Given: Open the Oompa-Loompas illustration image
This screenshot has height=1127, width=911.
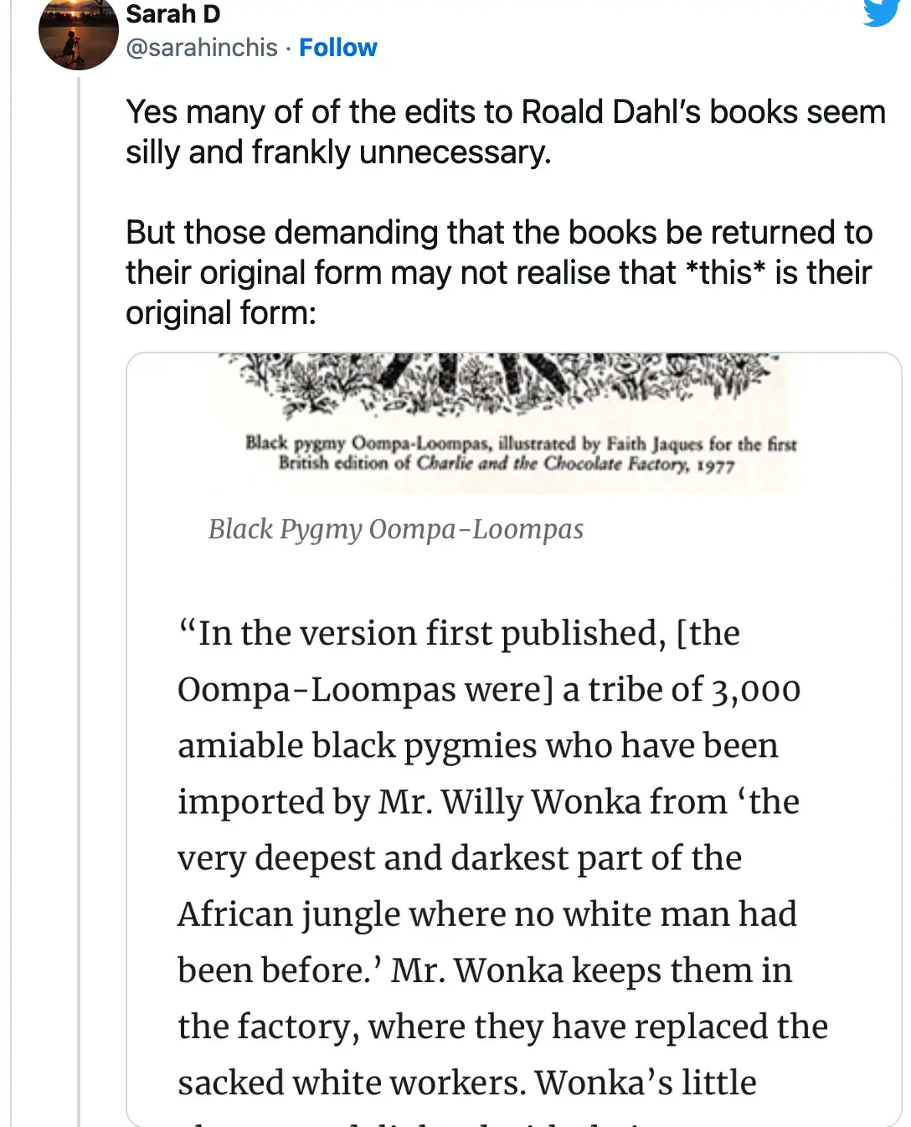Looking at the screenshot, I should [x=513, y=386].
